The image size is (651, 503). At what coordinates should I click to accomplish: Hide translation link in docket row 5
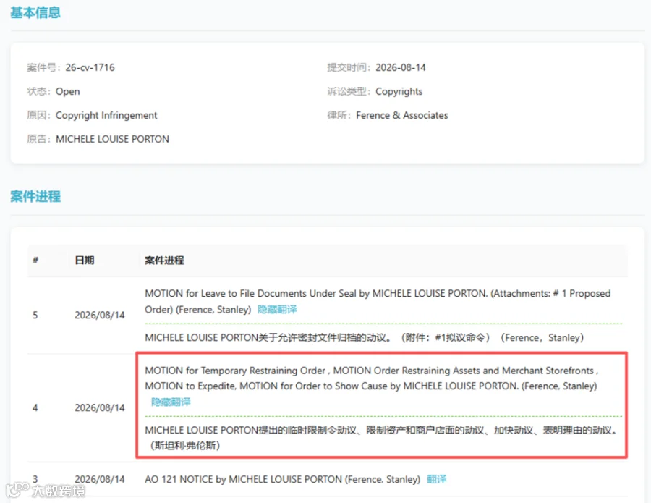click(x=277, y=310)
